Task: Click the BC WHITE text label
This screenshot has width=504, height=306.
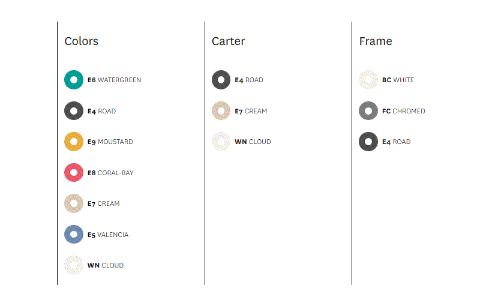Action: tap(398, 80)
